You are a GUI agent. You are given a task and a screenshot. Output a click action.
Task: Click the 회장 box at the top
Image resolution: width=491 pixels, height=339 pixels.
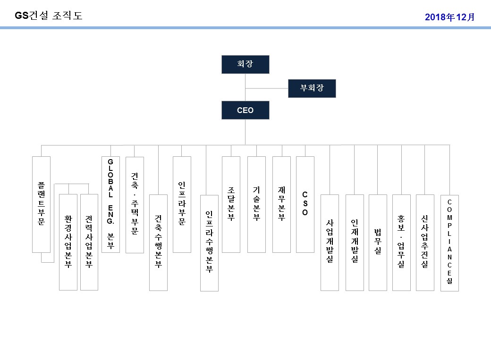(x=245, y=65)
